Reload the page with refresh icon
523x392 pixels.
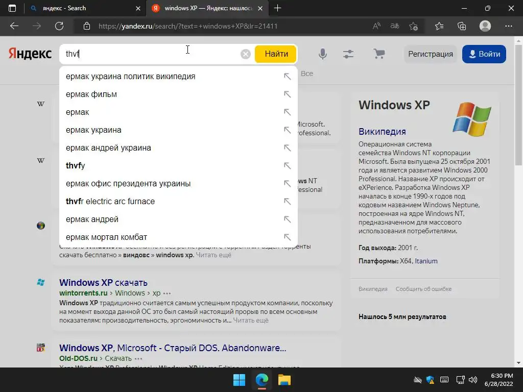click(59, 26)
